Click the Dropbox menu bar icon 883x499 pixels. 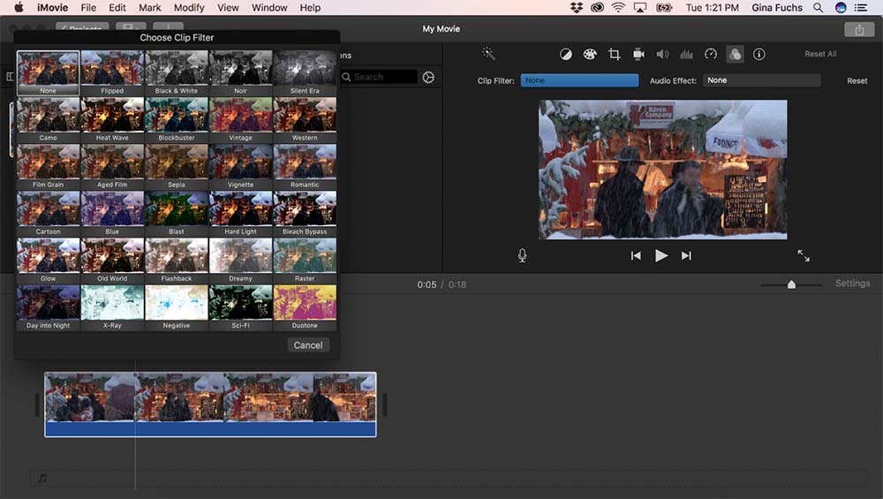(x=576, y=7)
